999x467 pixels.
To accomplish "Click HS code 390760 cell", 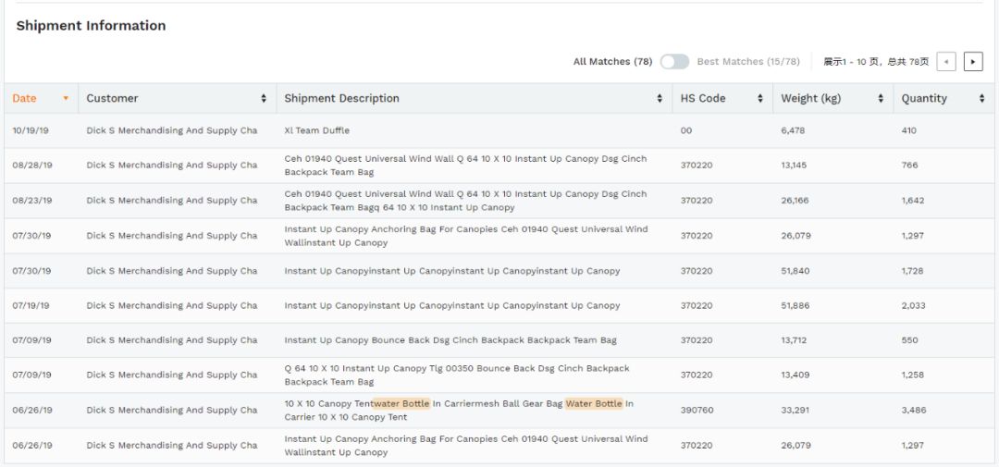I will pyautogui.click(x=697, y=411).
